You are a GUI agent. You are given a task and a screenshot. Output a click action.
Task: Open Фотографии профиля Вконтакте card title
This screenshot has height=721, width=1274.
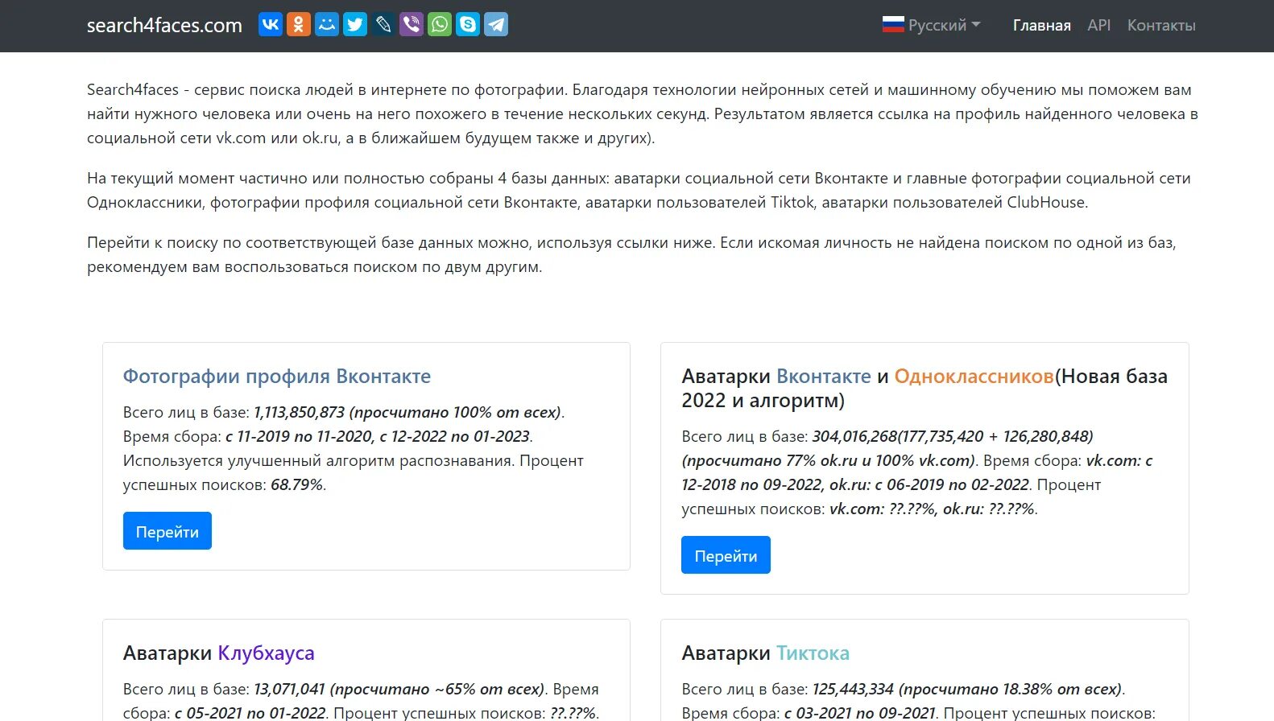click(277, 376)
